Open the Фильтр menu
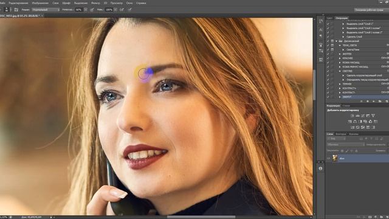This screenshot has height=219, width=389. point(95,3)
